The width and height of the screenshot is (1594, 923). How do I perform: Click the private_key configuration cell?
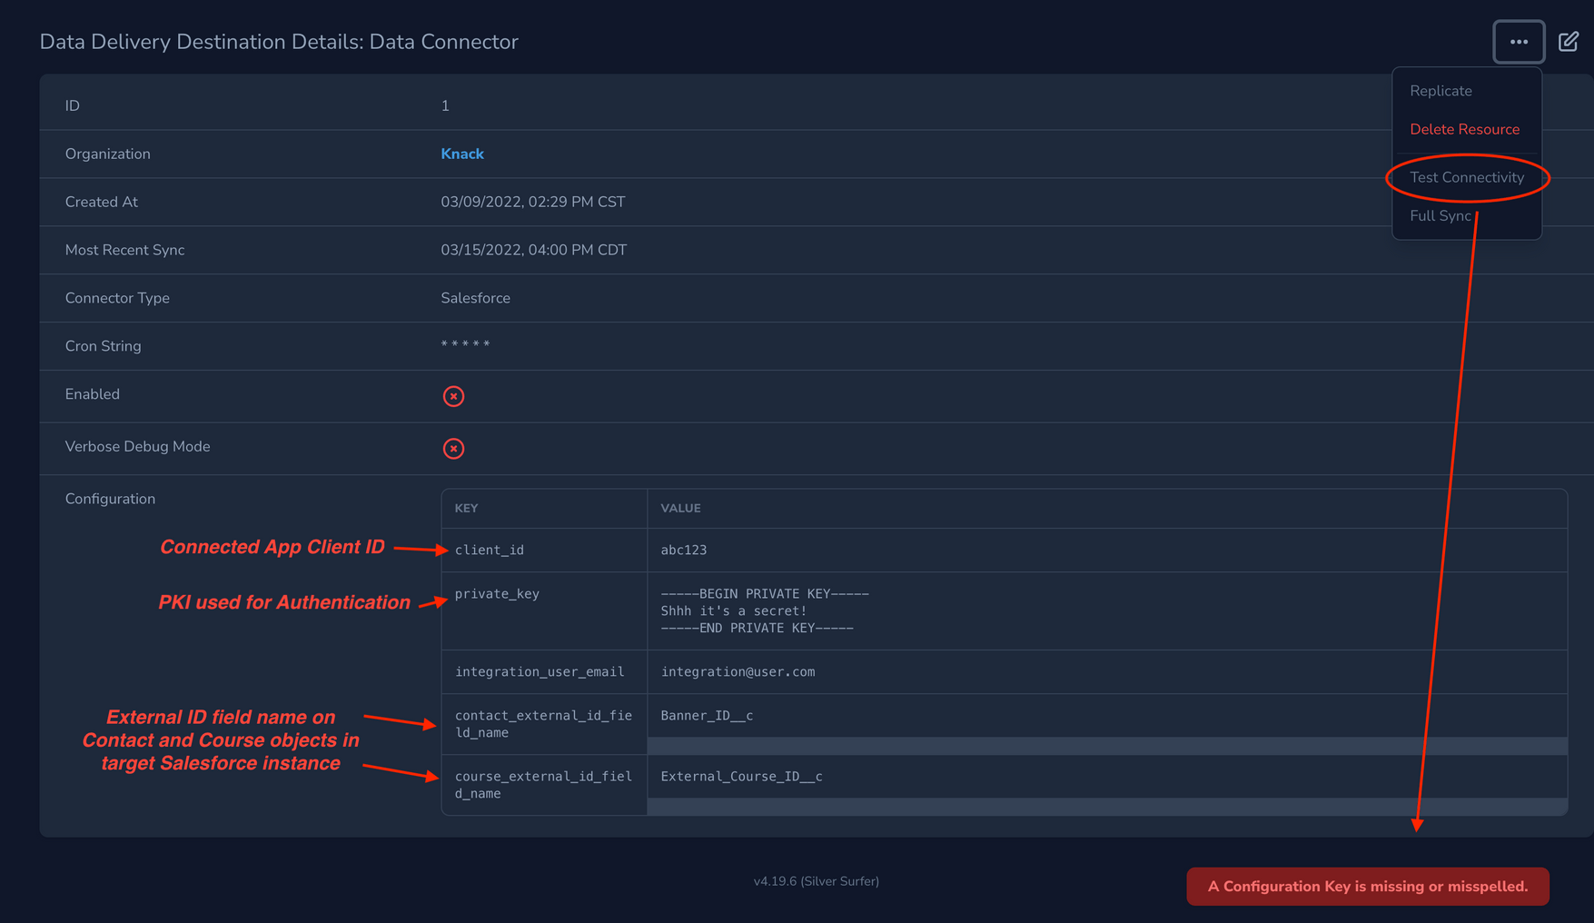click(x=497, y=593)
